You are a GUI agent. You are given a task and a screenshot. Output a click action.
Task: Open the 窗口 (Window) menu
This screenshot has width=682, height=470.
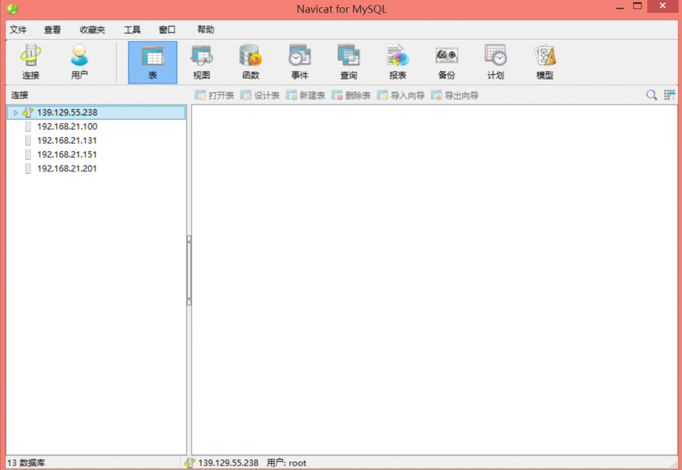tap(167, 29)
